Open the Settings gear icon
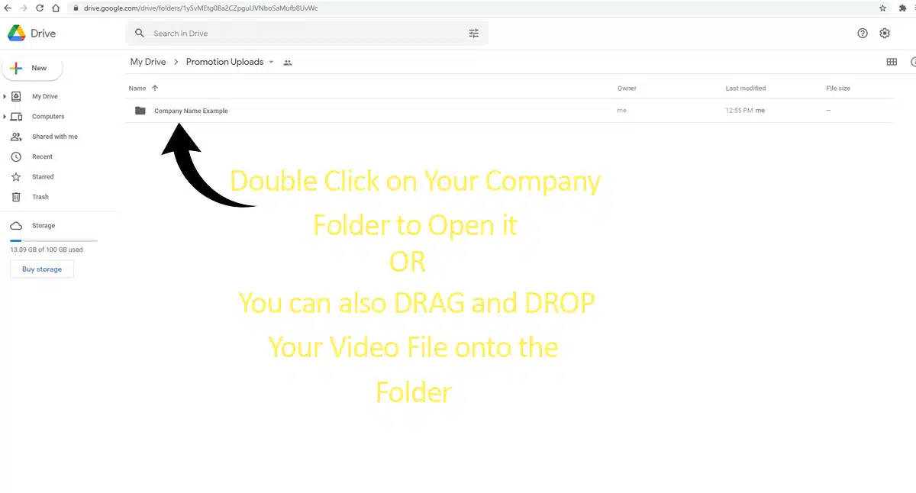The width and height of the screenshot is (916, 493). coord(885,34)
